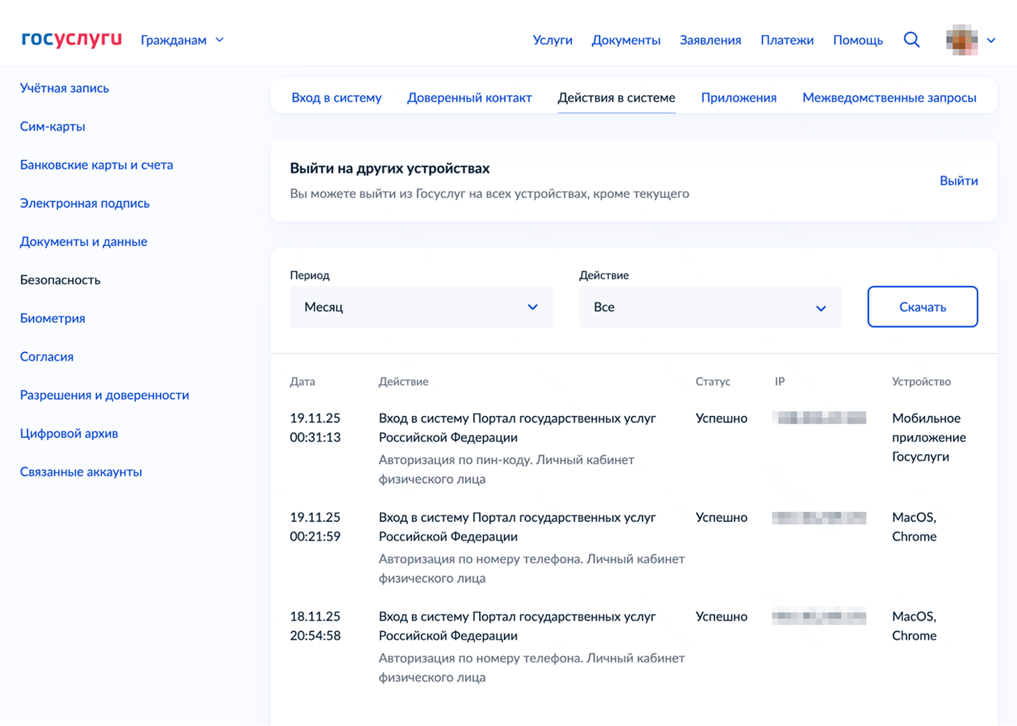Viewport: 1017px width, 726px height.
Task: Open Согласия in the sidebar
Action: (47, 356)
